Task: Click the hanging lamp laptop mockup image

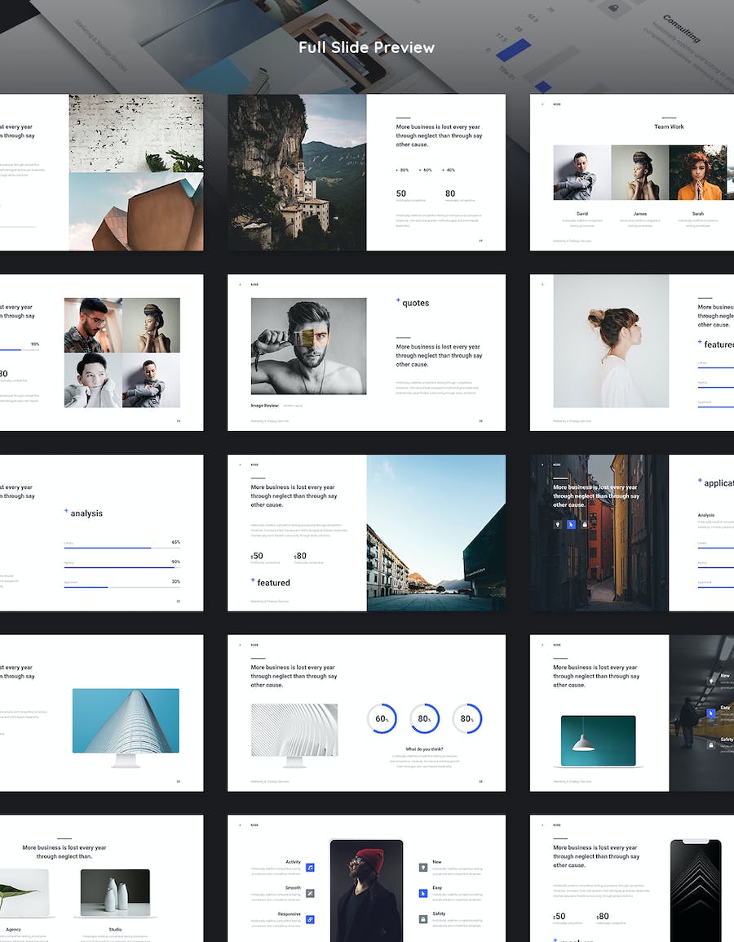Action: 598,741
